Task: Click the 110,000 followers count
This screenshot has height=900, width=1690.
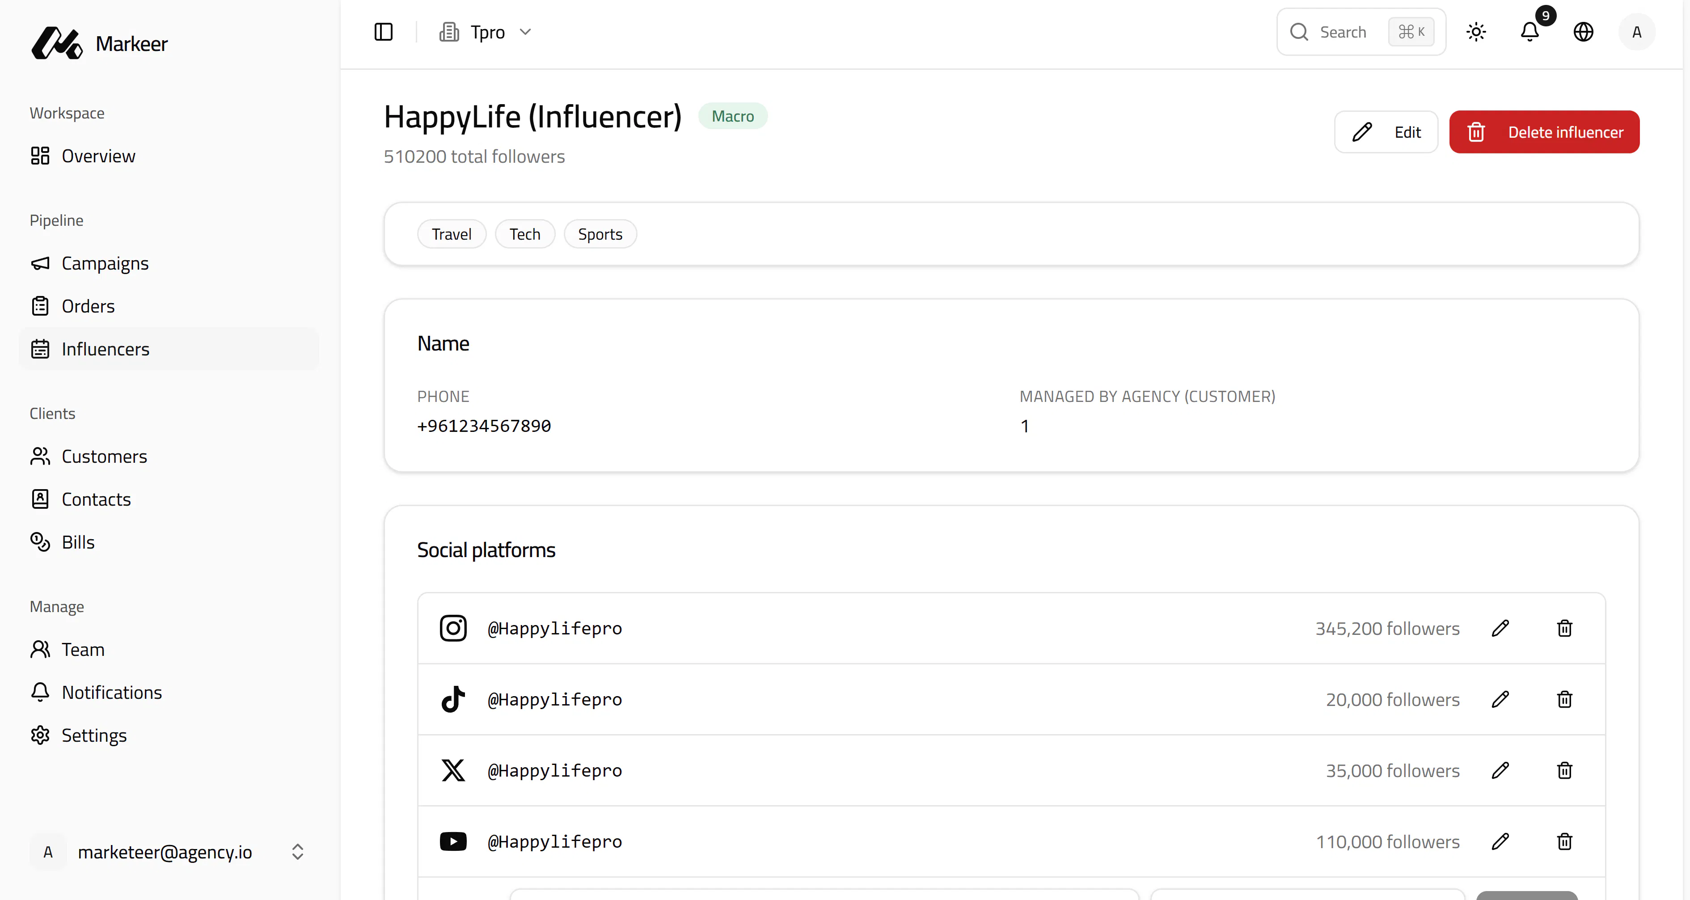Action: pos(1388,841)
